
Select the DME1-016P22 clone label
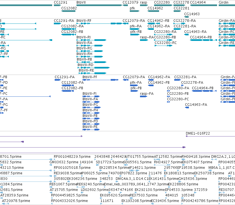pos(198,133)
